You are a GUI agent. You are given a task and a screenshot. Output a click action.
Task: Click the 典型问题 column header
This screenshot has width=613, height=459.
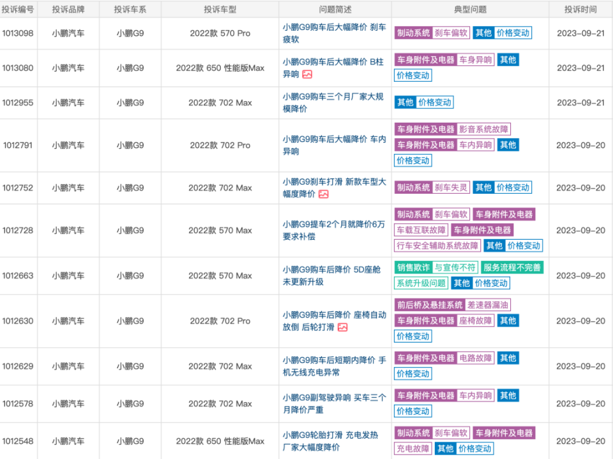(471, 10)
